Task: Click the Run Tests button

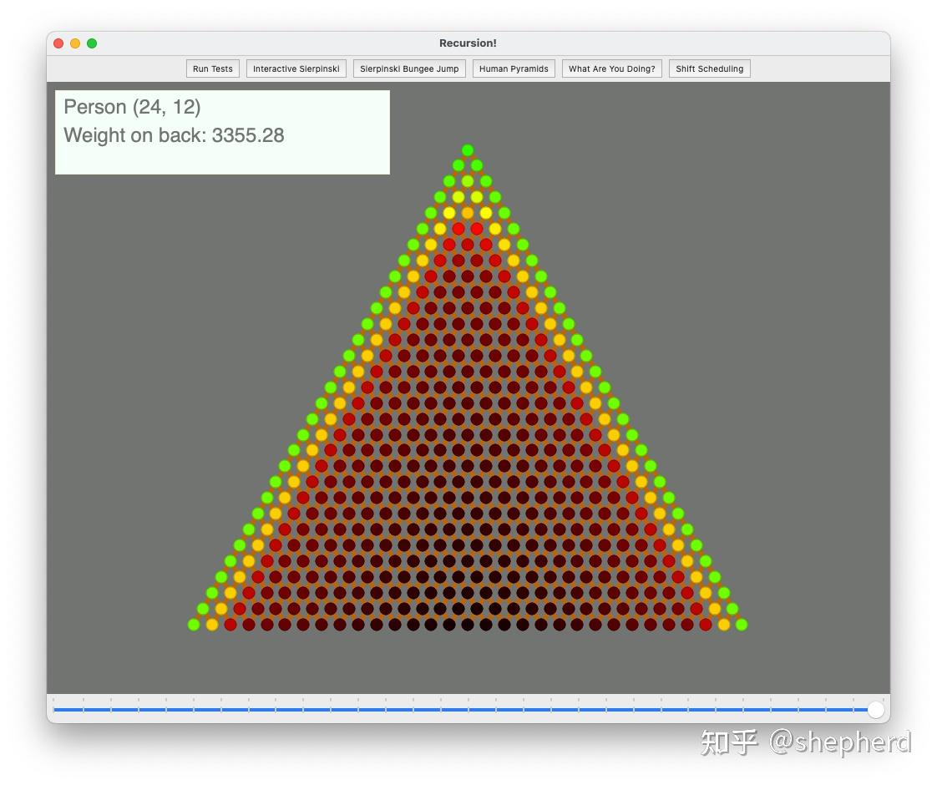Action: [x=212, y=68]
